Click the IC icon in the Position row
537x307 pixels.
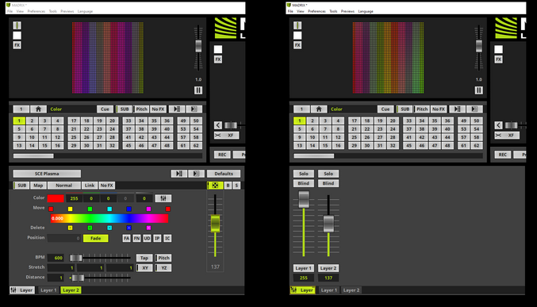coord(167,238)
